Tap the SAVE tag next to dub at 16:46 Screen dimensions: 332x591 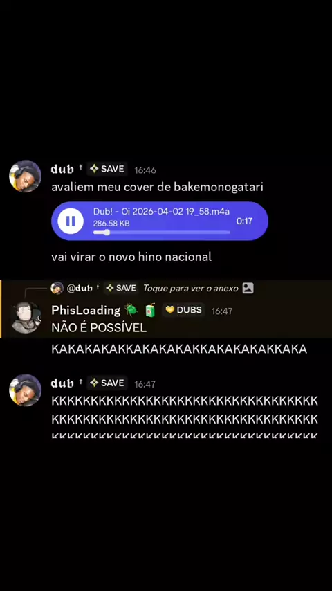click(107, 169)
